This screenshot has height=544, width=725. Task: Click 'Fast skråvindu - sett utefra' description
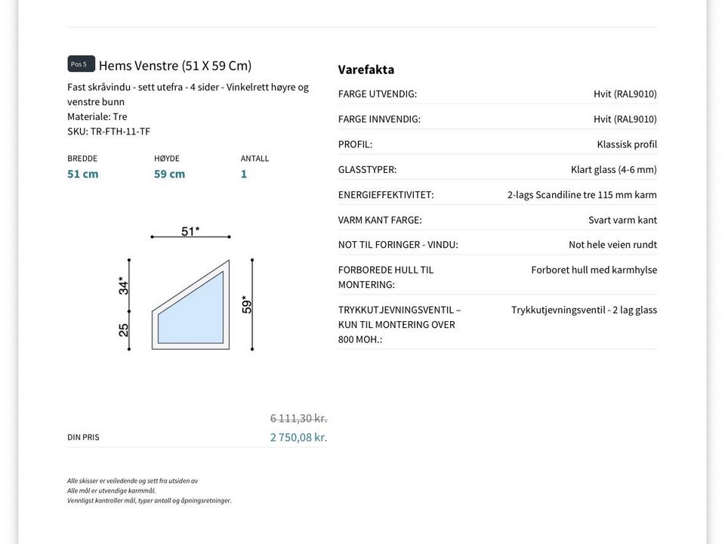(x=188, y=94)
